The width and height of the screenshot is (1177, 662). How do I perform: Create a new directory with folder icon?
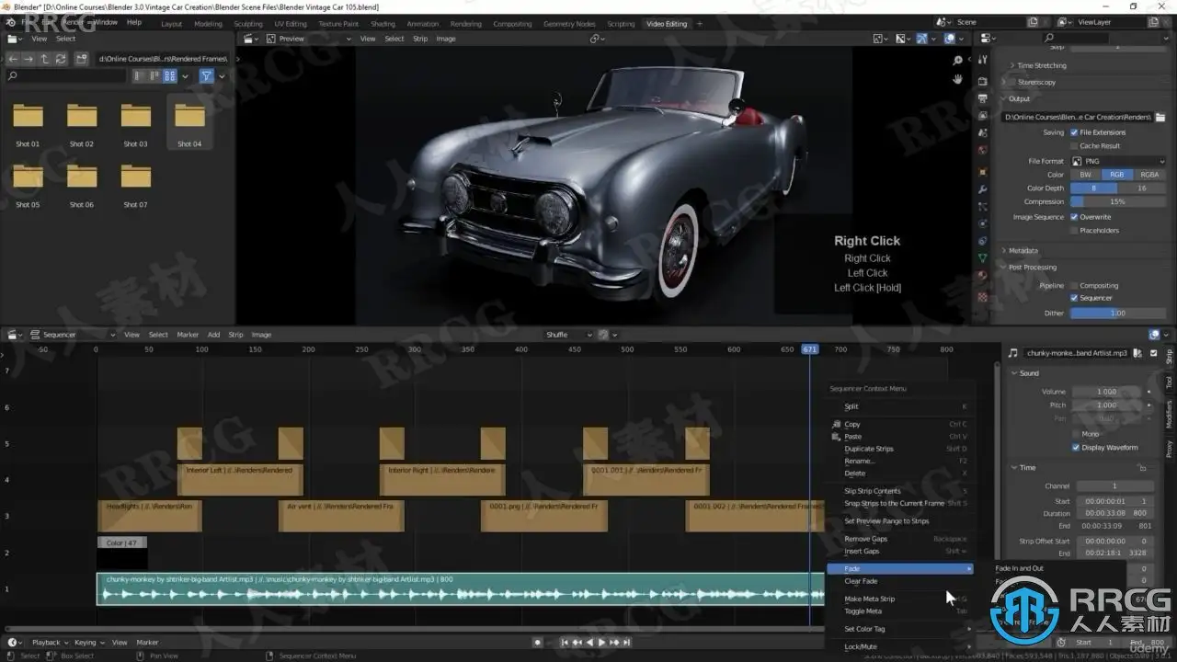pyautogui.click(x=82, y=59)
